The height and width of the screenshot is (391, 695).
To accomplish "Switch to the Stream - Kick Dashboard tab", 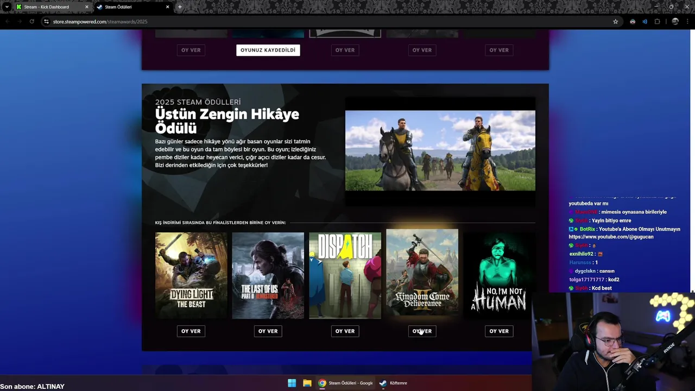I will [52, 7].
